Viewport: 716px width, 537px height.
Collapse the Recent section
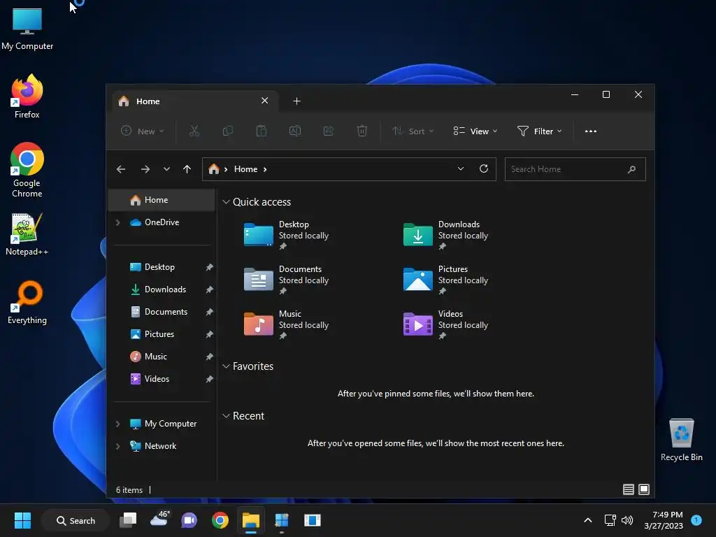[226, 416]
